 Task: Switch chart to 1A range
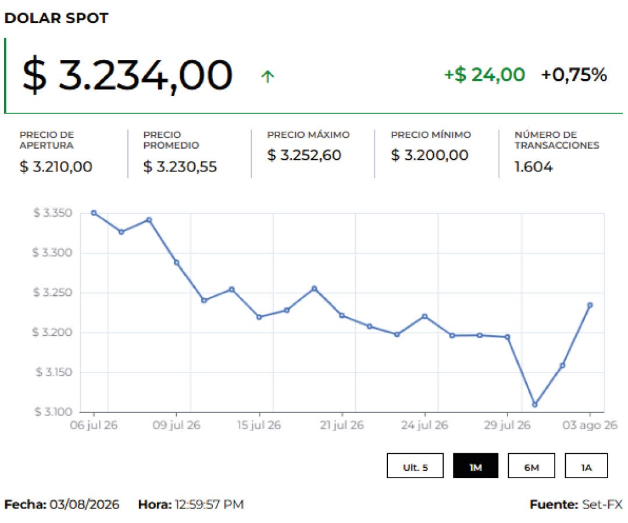coord(586,465)
